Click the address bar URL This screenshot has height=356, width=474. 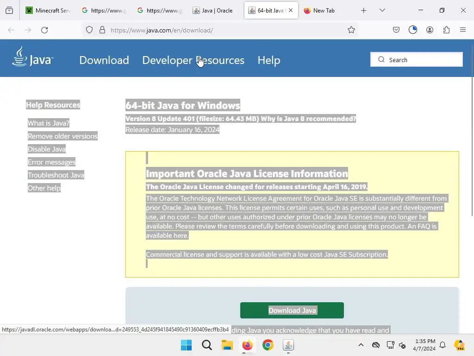point(162,30)
